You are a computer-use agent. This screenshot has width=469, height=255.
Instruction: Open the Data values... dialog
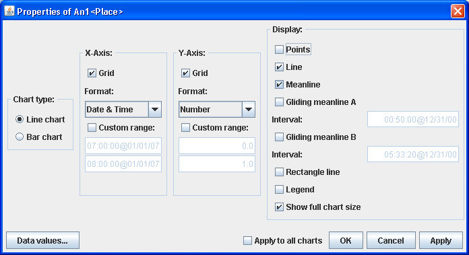click(x=42, y=240)
